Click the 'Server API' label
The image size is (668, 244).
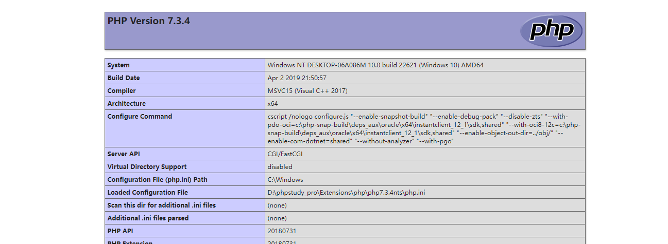click(x=124, y=154)
